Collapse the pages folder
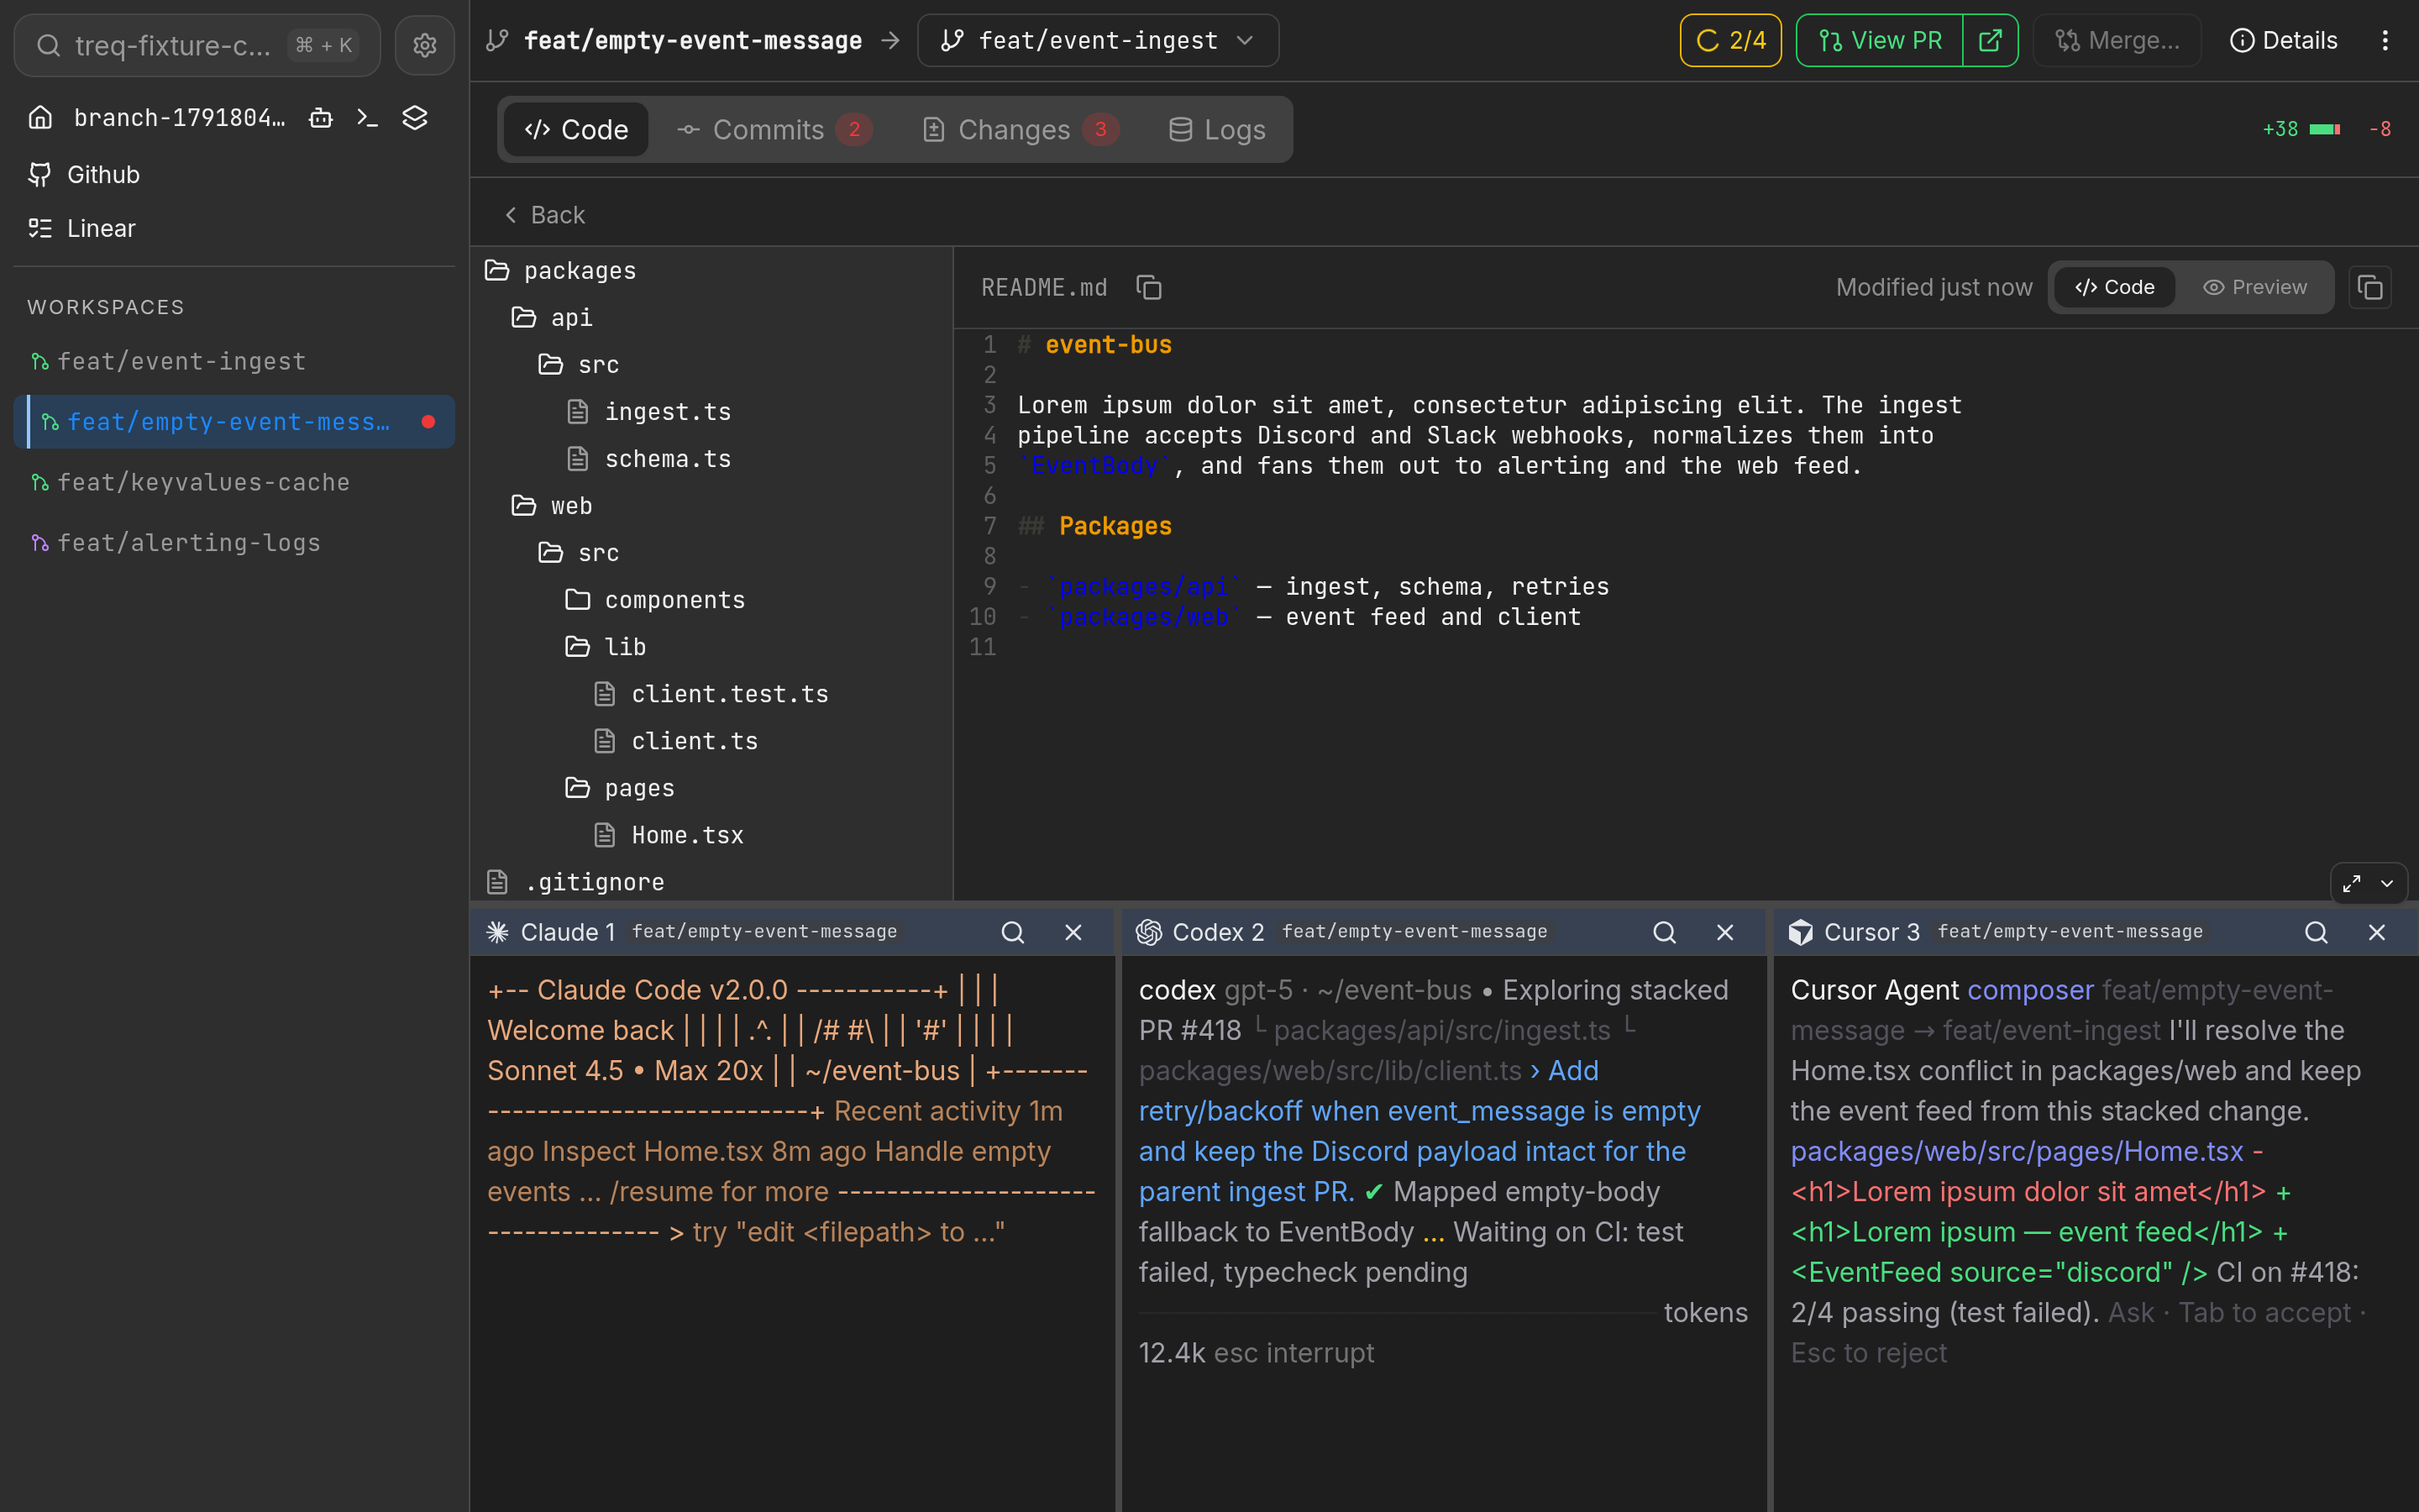The image size is (2419, 1512). point(620,788)
